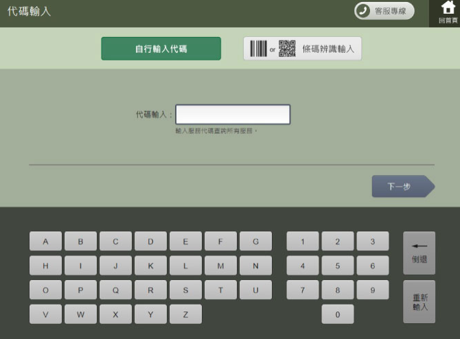Click the home icon 回首頁
The height and width of the screenshot is (339, 460).
click(447, 12)
